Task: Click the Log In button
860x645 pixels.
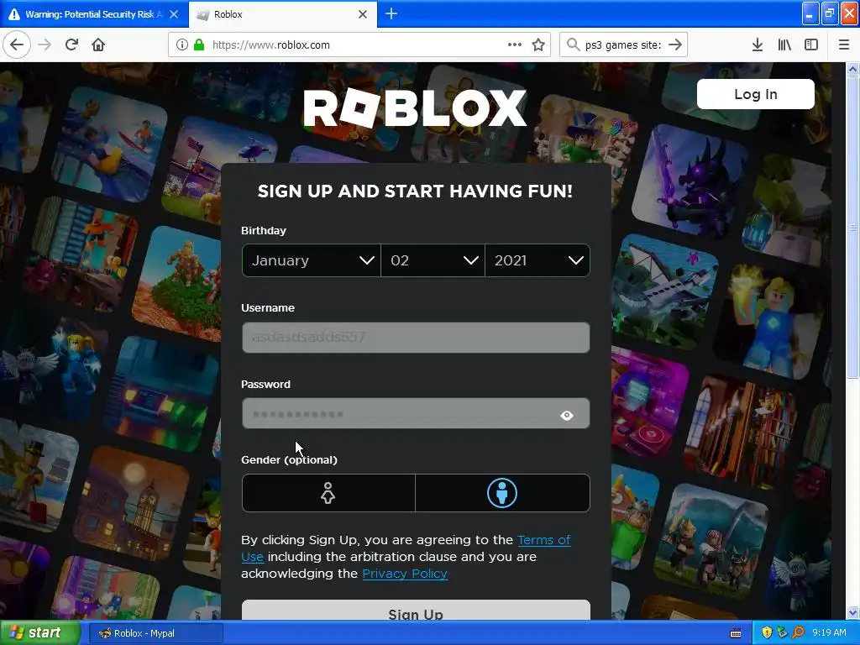Action: [755, 94]
